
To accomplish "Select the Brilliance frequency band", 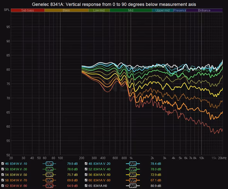I will click(x=204, y=10).
